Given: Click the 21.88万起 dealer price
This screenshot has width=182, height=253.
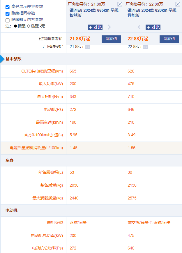Looking at the screenshot, I should 80,39.
